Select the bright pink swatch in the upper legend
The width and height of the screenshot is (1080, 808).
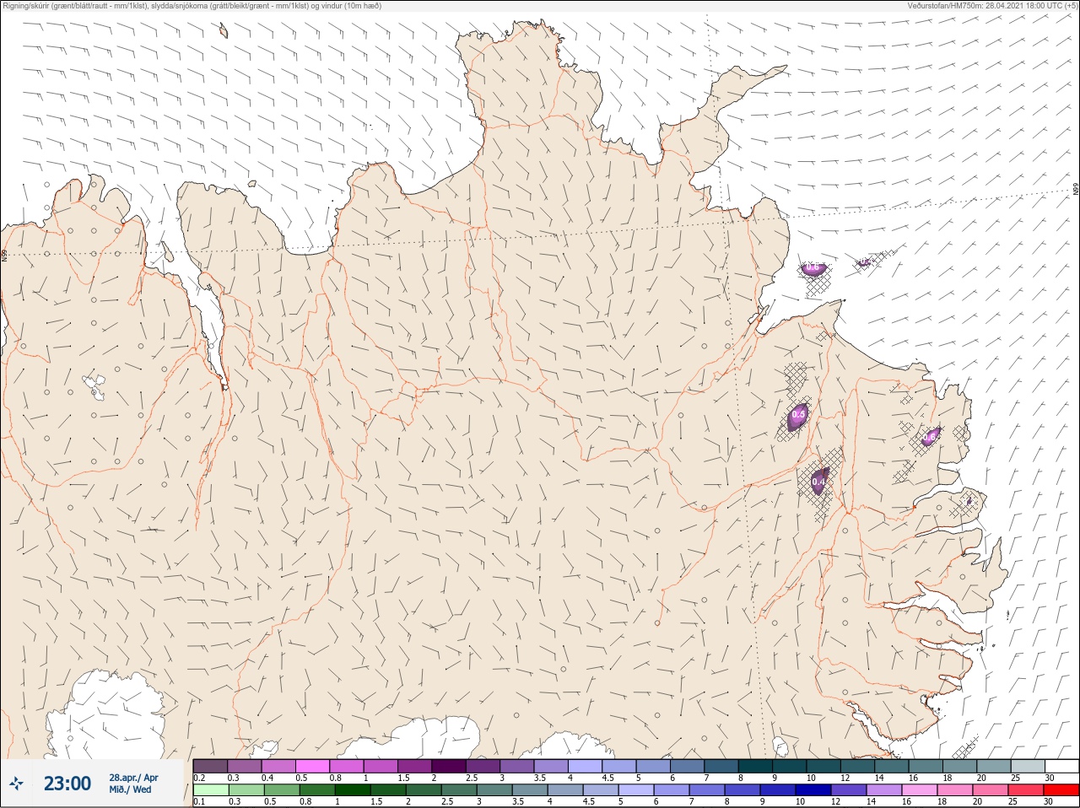pyautogui.click(x=312, y=766)
